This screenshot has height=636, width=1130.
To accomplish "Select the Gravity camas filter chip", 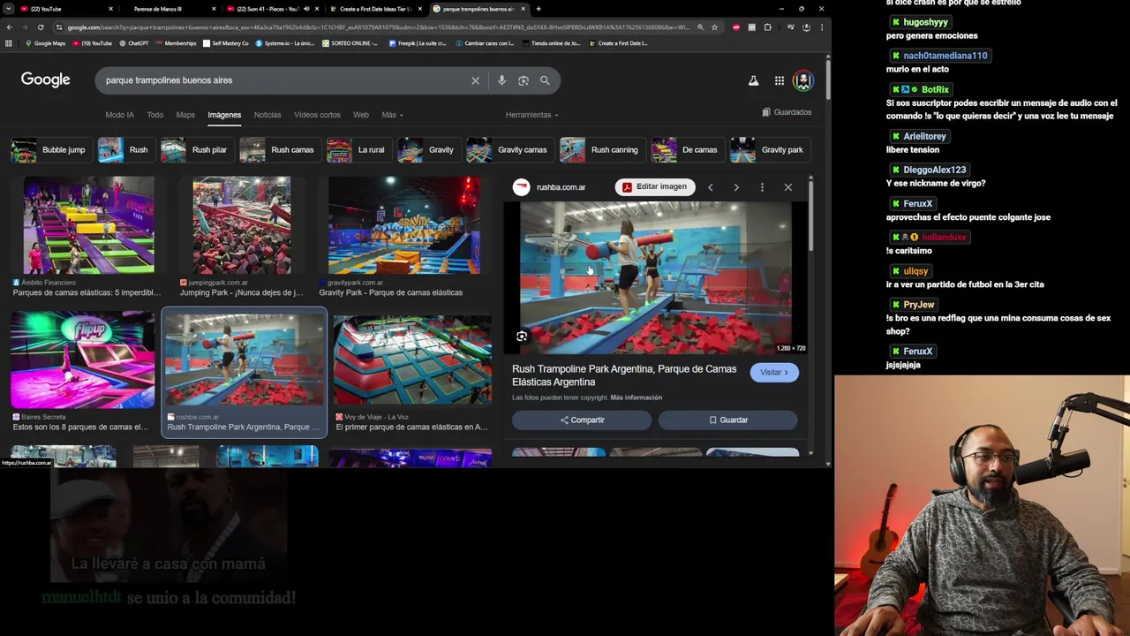I will 508,150.
